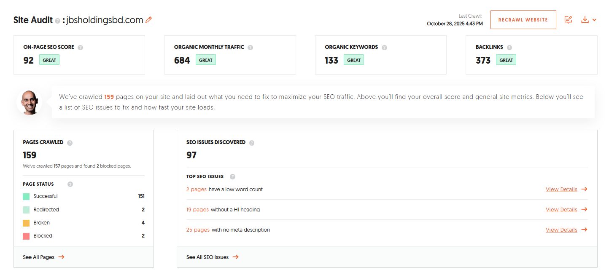Click help icon beside SEO Issues Discovered
The height and width of the screenshot is (275, 609).
(251, 143)
